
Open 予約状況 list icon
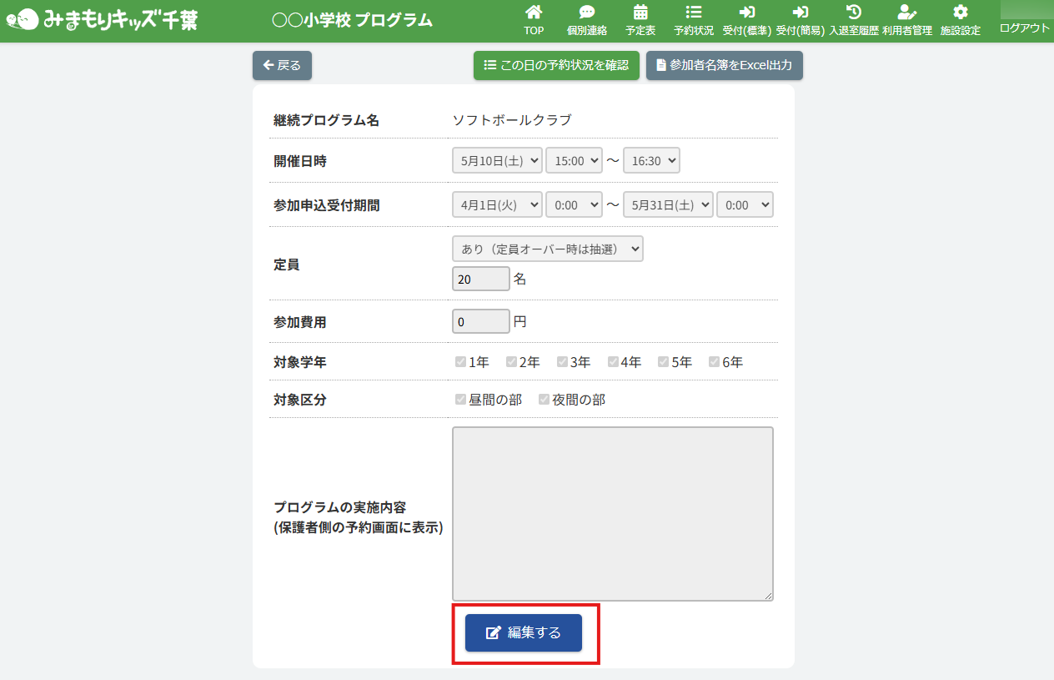693,13
